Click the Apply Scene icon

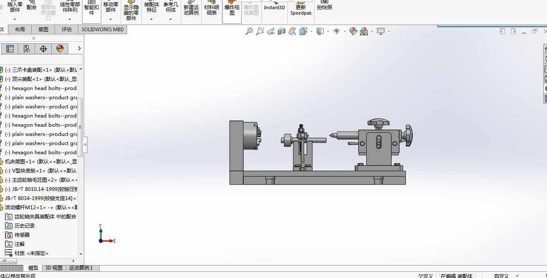364,31
